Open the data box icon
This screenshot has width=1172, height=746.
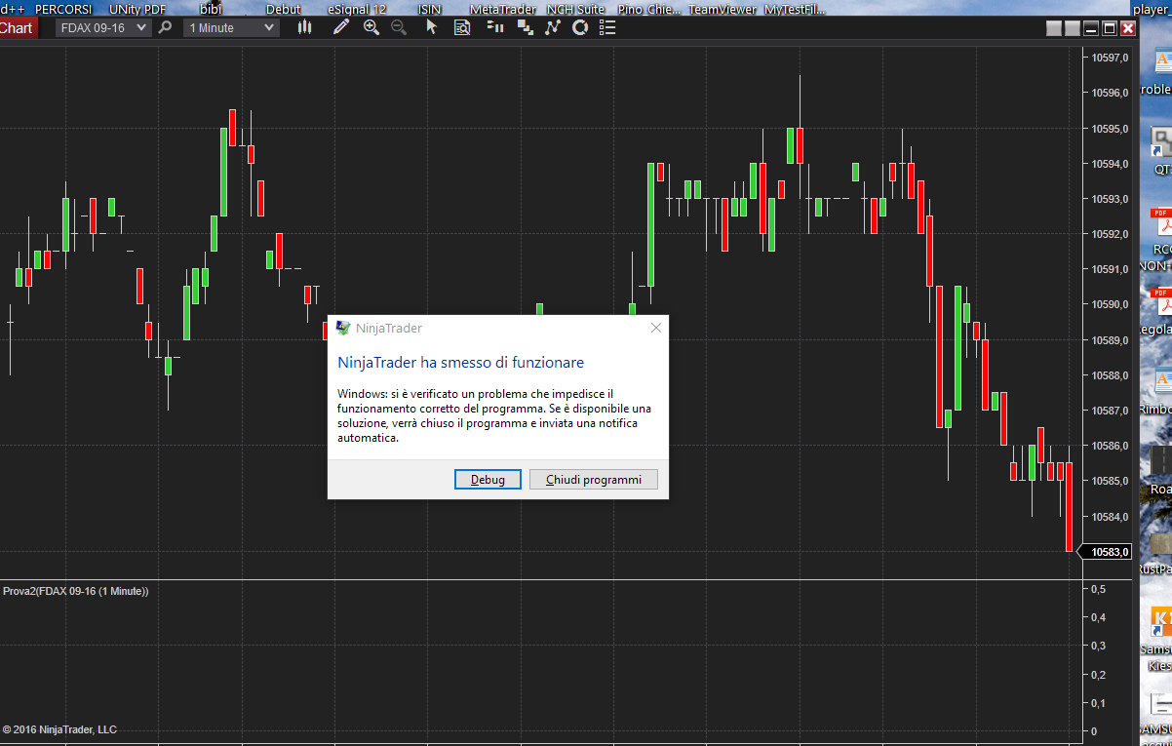[x=462, y=27]
